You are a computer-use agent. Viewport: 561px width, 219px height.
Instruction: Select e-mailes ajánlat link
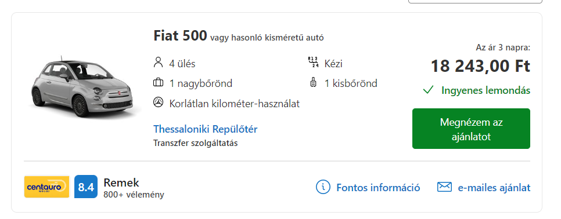click(x=494, y=187)
